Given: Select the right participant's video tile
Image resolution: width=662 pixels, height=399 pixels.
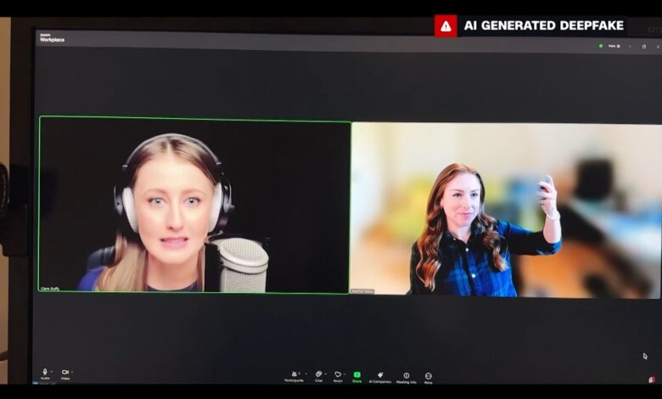Looking at the screenshot, I should point(504,210).
